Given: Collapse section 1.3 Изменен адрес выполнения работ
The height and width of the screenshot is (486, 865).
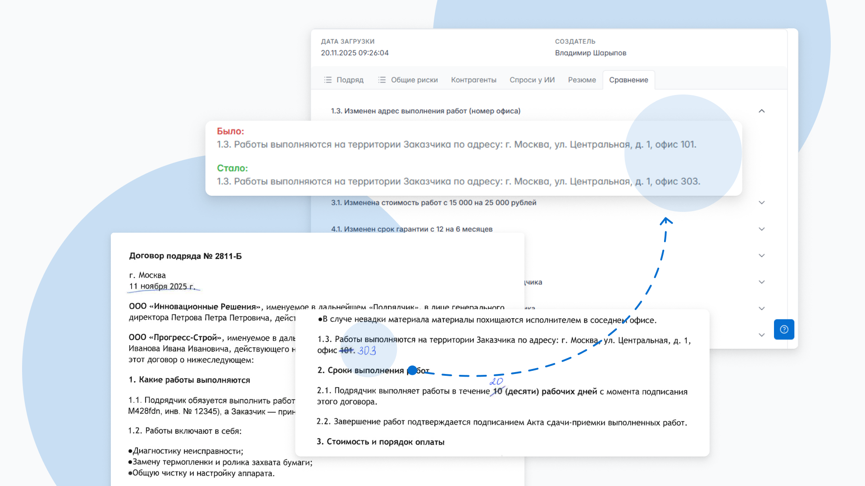Looking at the screenshot, I should tap(761, 111).
